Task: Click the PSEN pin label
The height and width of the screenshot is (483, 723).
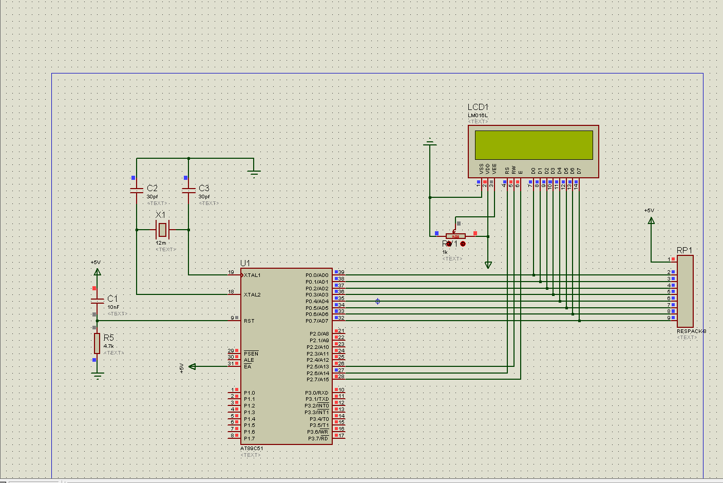Action: click(x=251, y=354)
